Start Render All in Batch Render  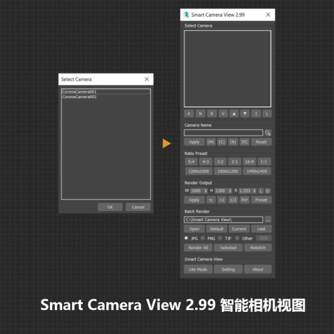click(198, 248)
